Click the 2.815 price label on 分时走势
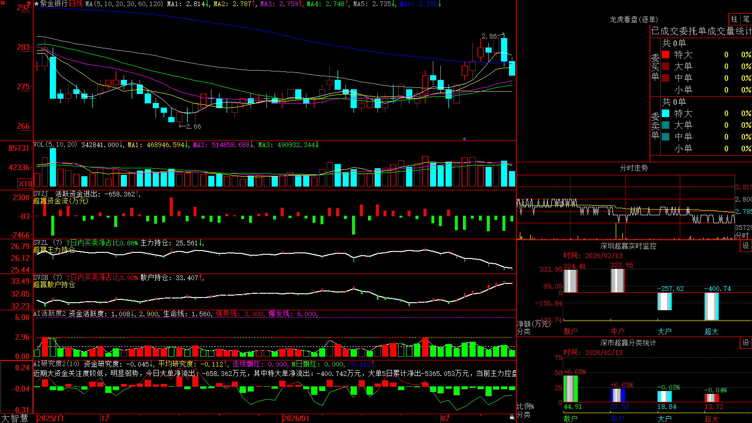This screenshot has height=423, width=752. click(744, 187)
